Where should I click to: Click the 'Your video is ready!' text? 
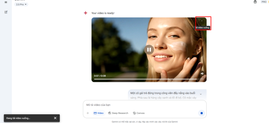coord(103,13)
